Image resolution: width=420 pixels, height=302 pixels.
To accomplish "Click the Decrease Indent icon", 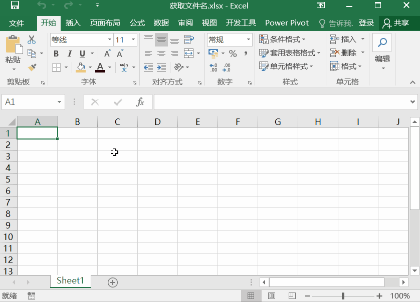I will (148, 67).
